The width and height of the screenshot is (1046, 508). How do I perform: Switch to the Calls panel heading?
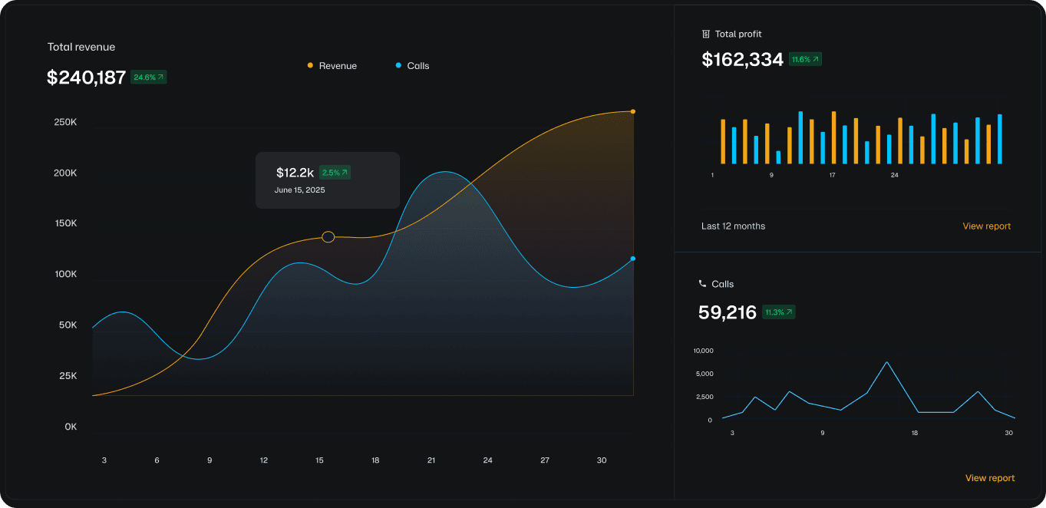(x=722, y=283)
